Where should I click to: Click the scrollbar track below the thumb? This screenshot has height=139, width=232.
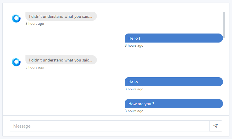pyautogui.click(x=224, y=77)
